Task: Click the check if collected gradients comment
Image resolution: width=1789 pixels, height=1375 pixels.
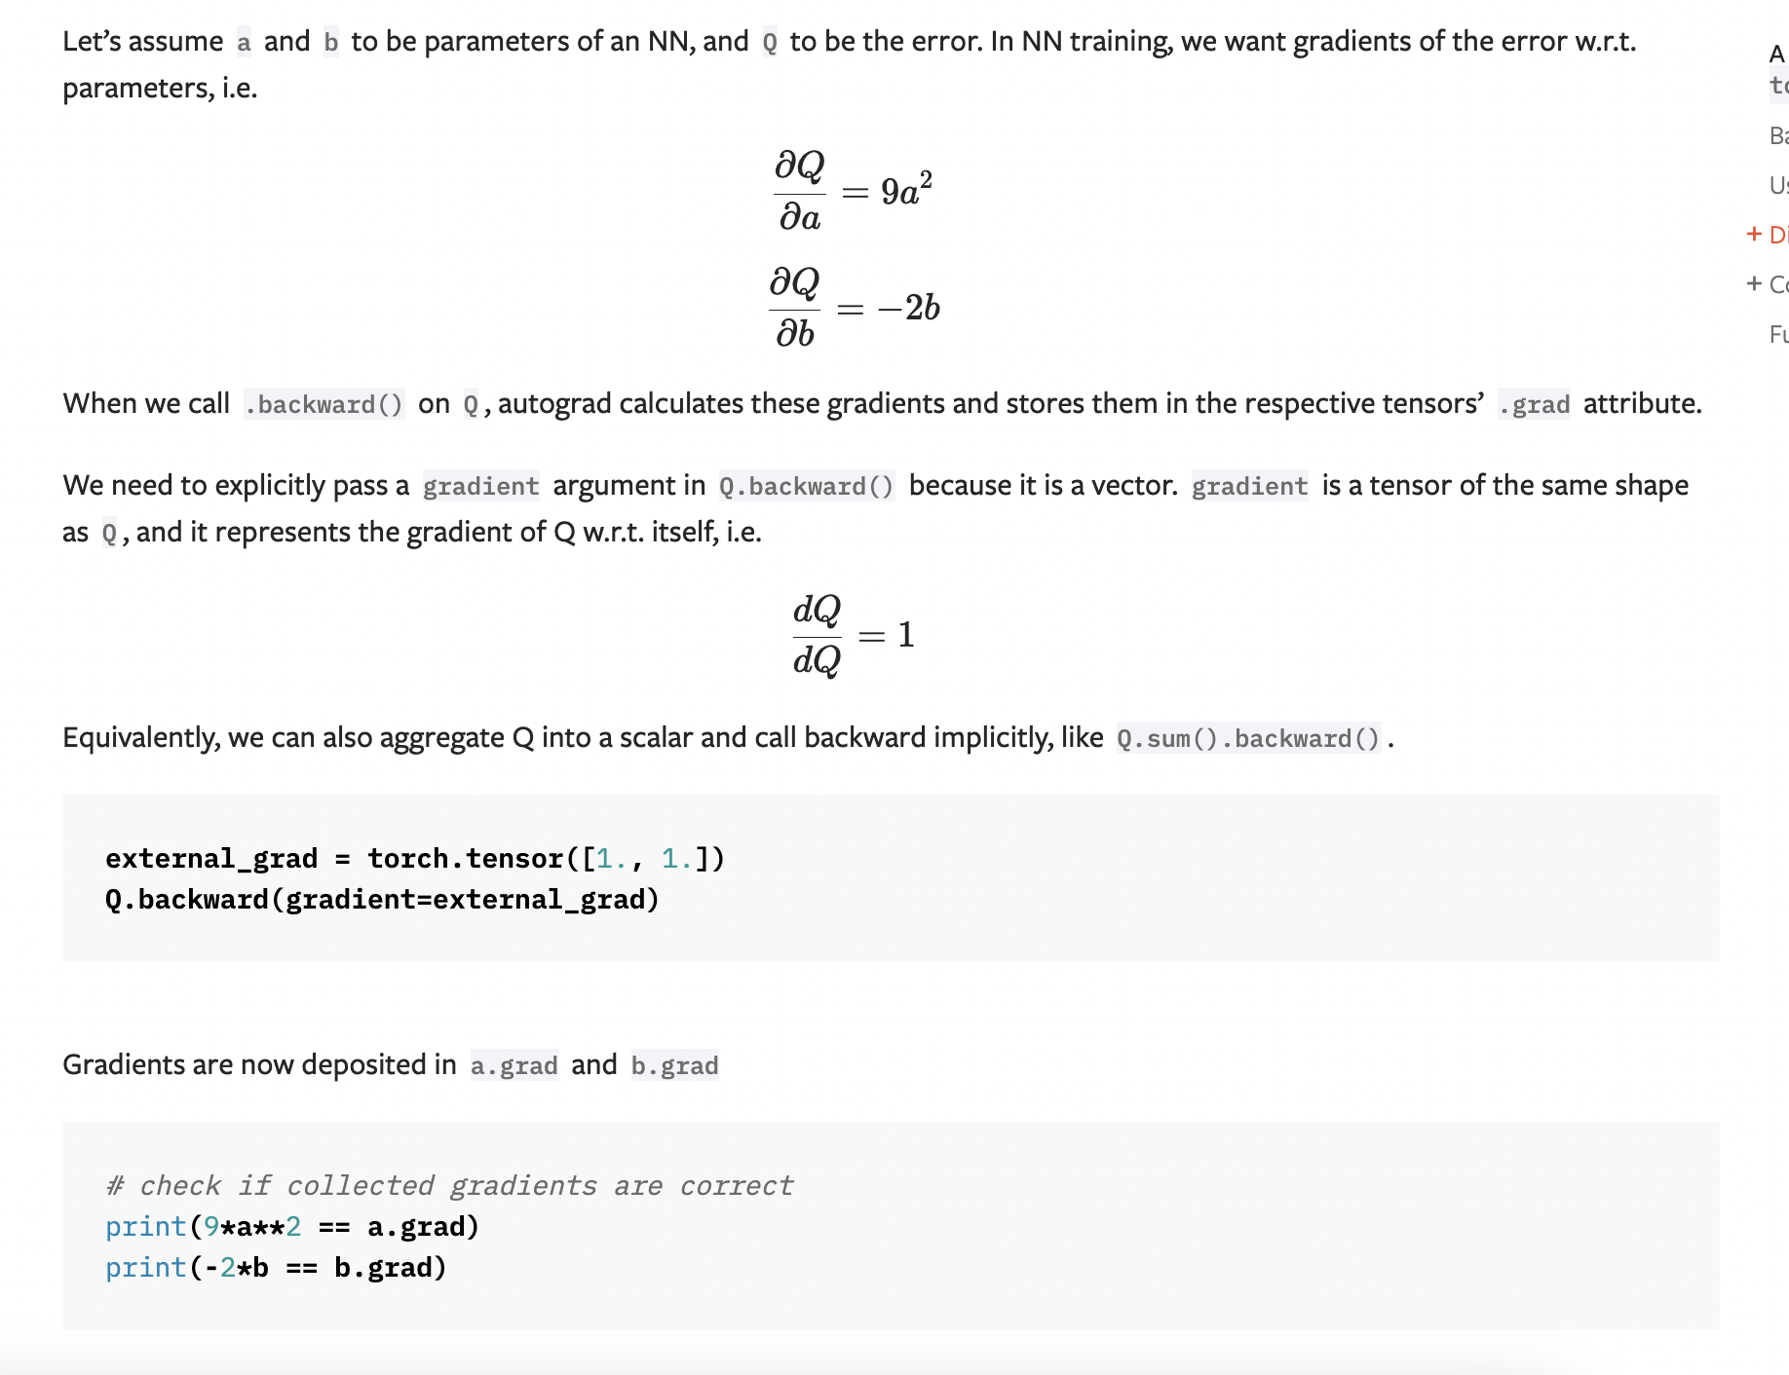Action: coord(449,1185)
